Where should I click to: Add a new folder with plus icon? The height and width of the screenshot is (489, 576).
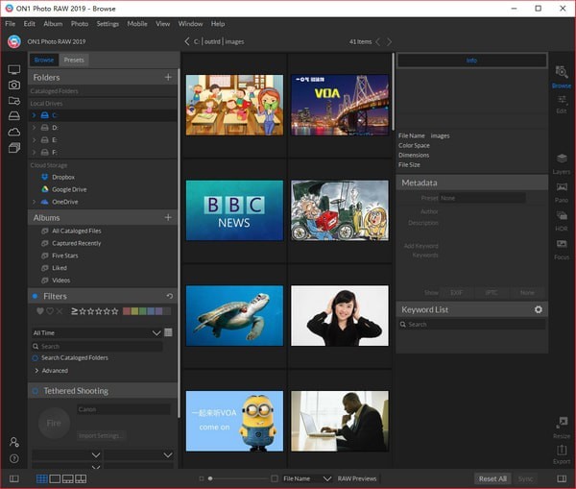click(x=168, y=77)
